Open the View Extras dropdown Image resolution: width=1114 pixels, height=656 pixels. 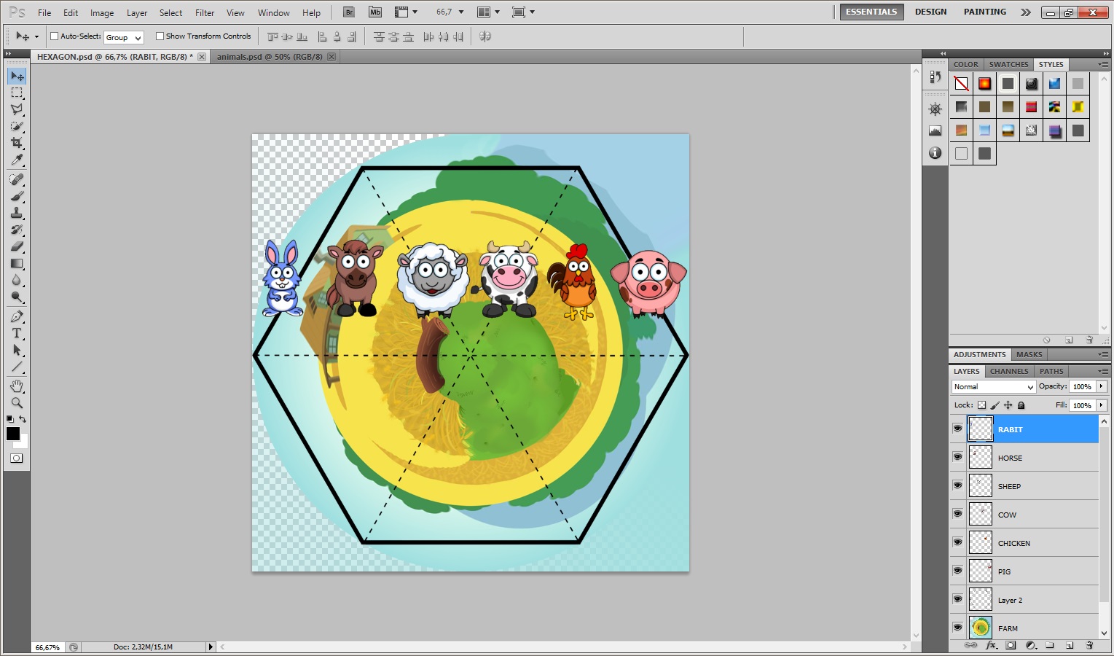point(406,12)
